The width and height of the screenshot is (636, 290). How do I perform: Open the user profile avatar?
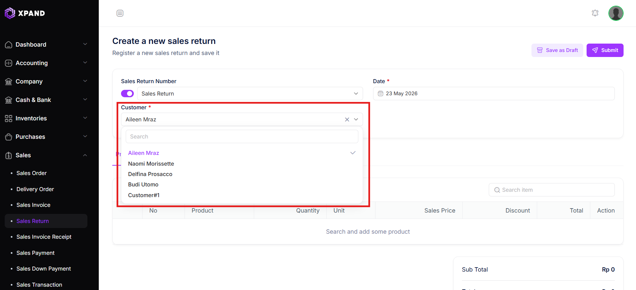(x=616, y=13)
